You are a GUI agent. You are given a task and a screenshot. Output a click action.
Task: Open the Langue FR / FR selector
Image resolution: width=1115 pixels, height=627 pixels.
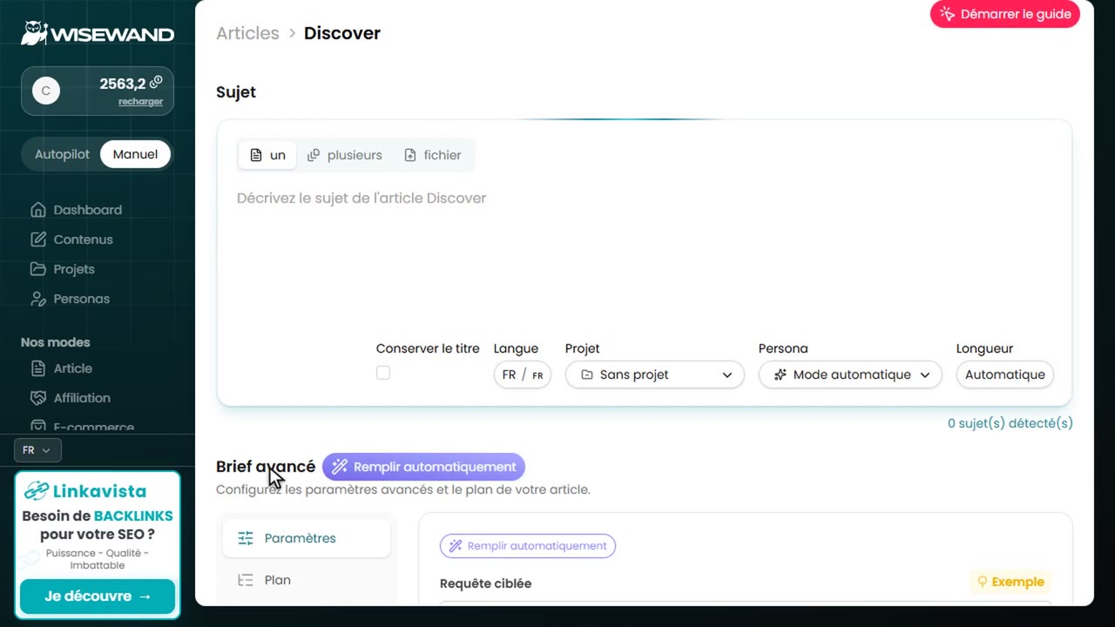tap(523, 374)
